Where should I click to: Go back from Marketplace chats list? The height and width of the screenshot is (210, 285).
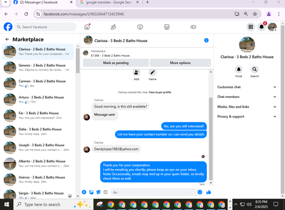pos(7,39)
